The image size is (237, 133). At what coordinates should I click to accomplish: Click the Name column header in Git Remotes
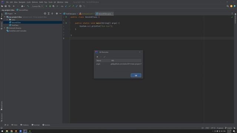coord(103,61)
